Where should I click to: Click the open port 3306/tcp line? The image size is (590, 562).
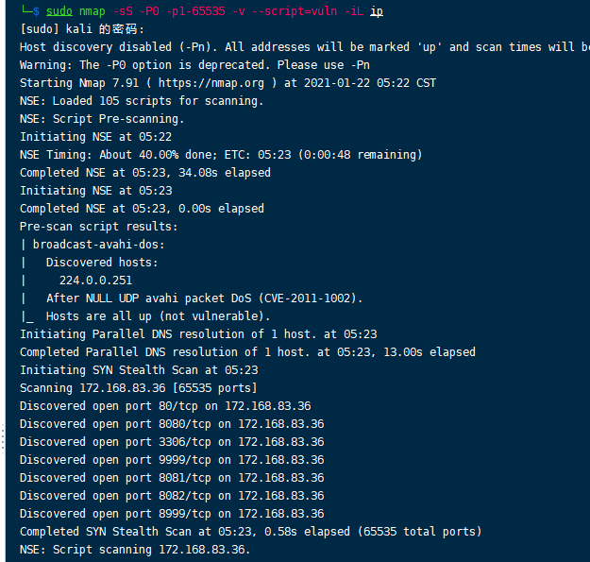[x=172, y=441]
